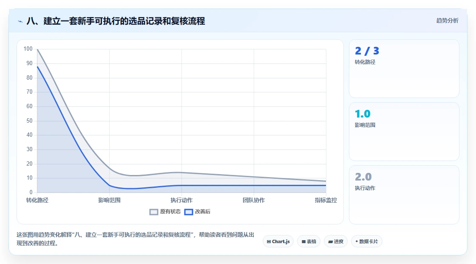Click the chart description paragraph below chart
The height and width of the screenshot is (264, 476).
pyautogui.click(x=136, y=239)
